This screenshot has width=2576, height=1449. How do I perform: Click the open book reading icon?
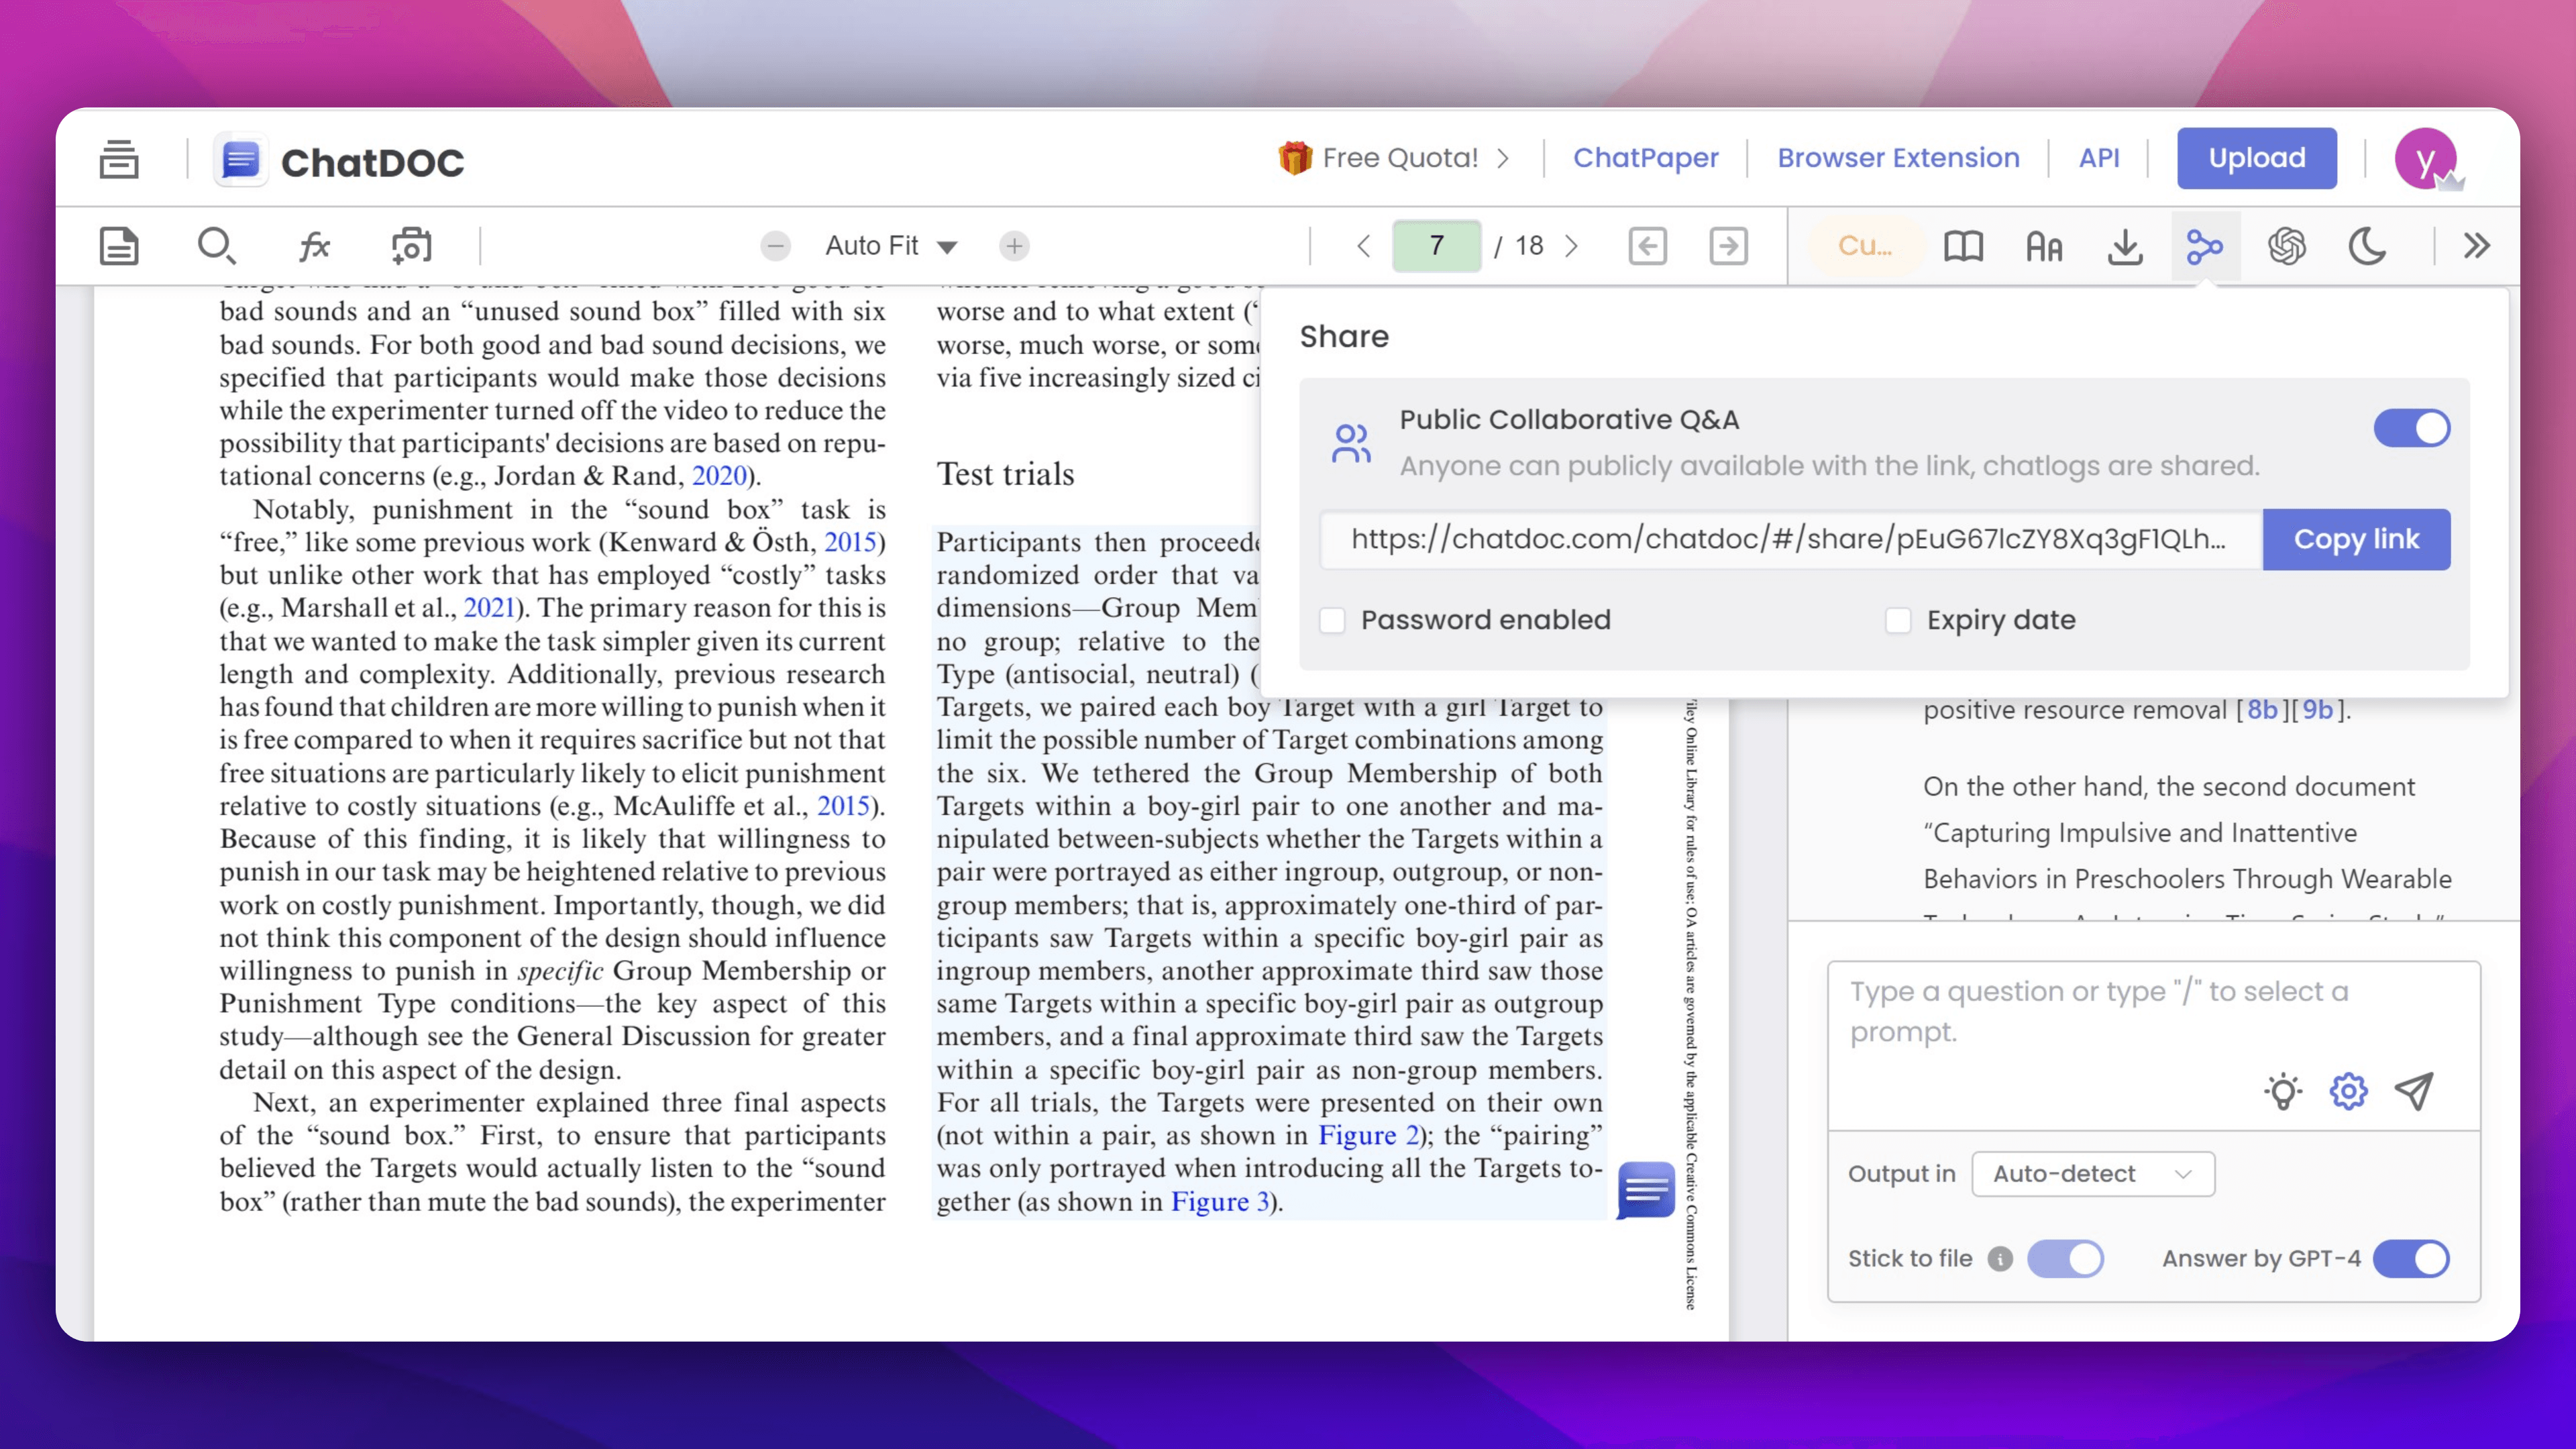[1963, 245]
